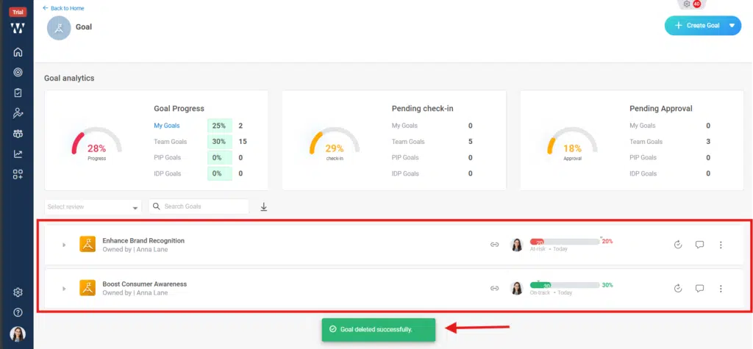Open three-dot menu for Enhance Brand Recognition
Screen dimensions: 753x349
tap(721, 245)
